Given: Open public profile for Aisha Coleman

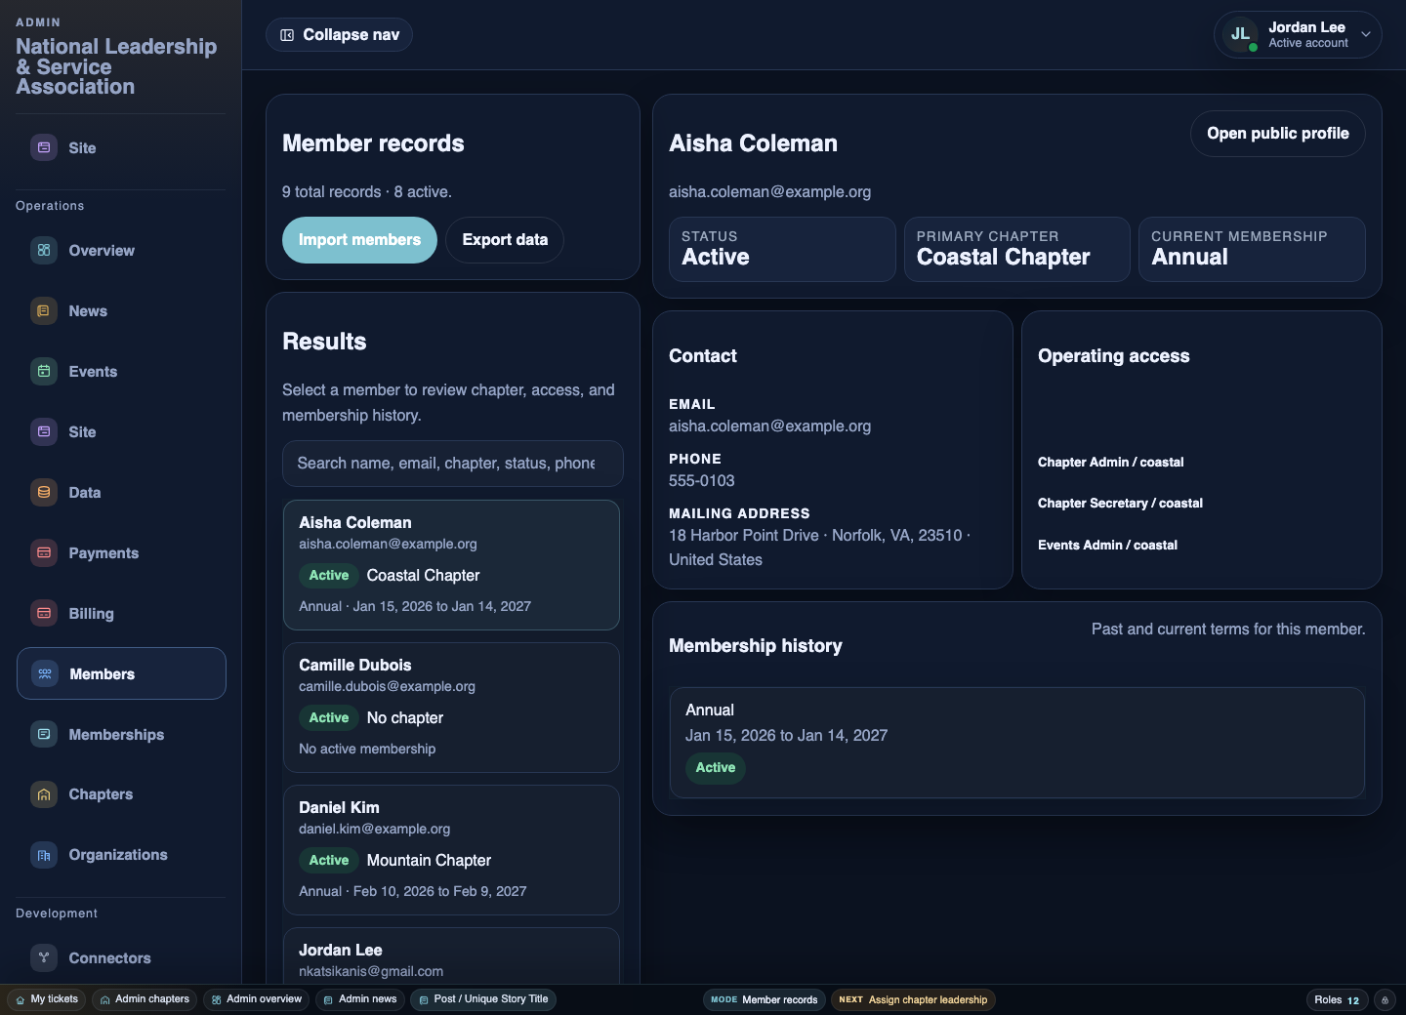Looking at the screenshot, I should [1277, 134].
